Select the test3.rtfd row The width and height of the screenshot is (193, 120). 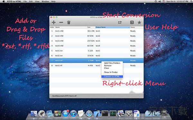(96, 41)
